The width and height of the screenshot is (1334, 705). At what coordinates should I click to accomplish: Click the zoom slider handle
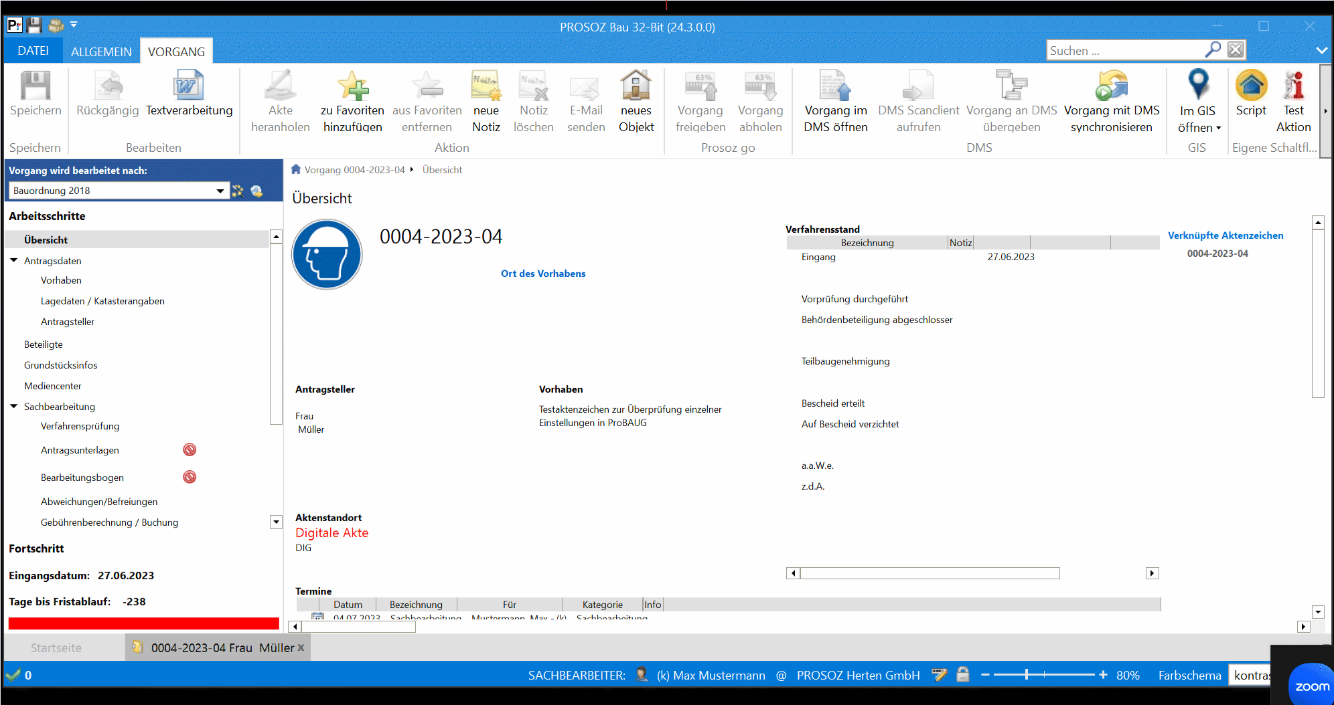coord(1027,675)
